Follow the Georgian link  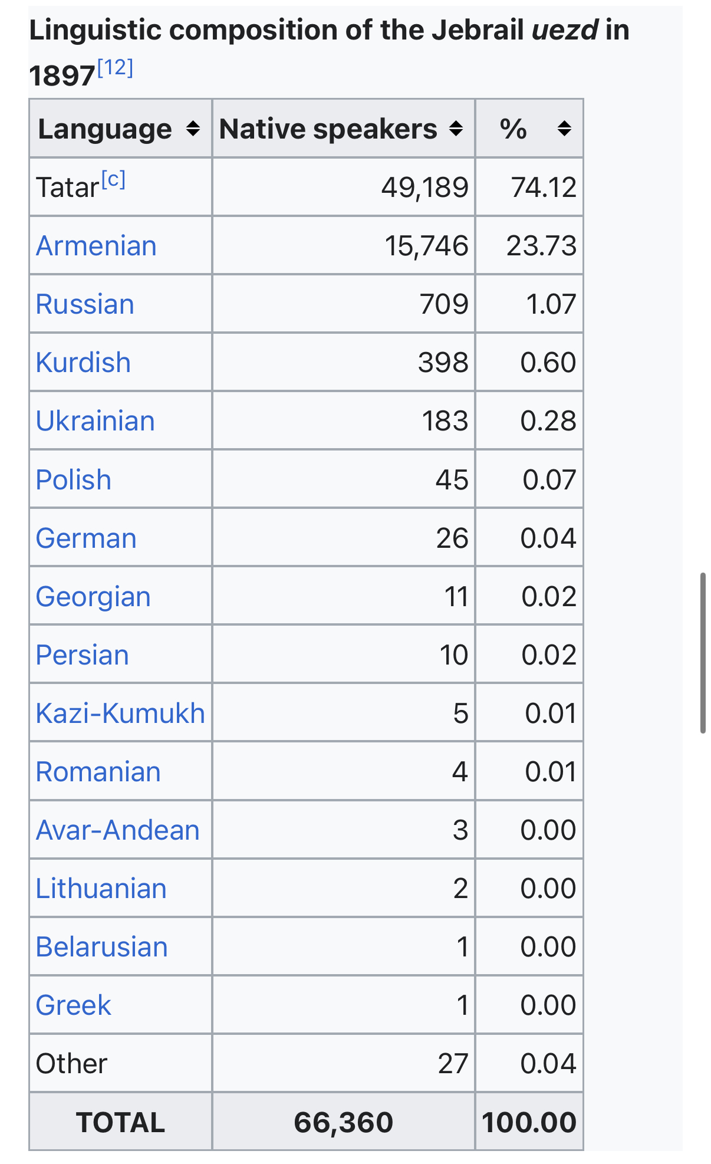coord(93,597)
